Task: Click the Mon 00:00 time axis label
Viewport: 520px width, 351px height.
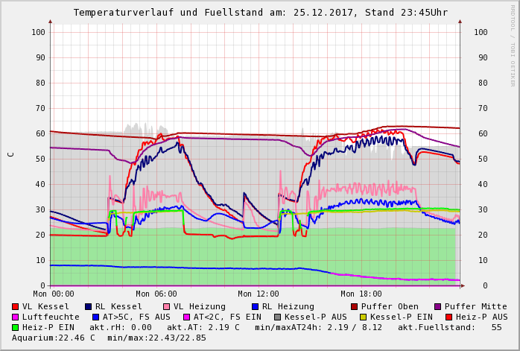Action: 54,294
